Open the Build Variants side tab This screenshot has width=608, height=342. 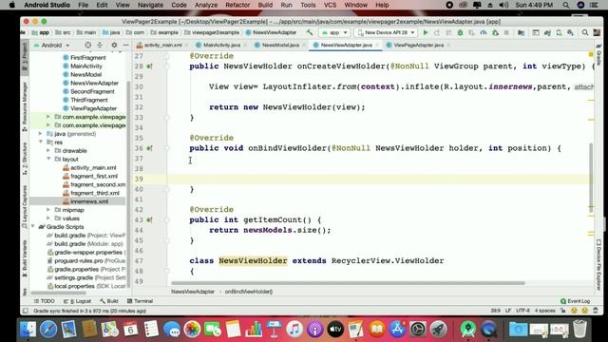(x=25, y=257)
